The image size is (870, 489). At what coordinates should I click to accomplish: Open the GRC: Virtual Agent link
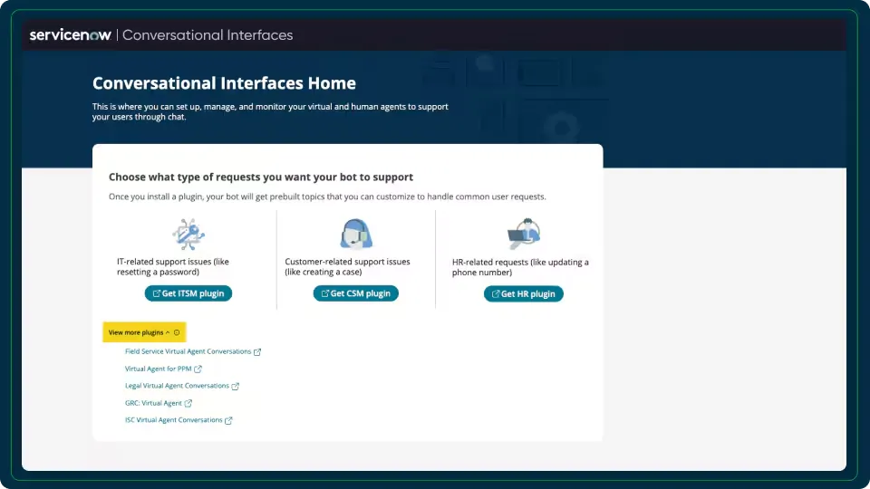click(x=153, y=403)
